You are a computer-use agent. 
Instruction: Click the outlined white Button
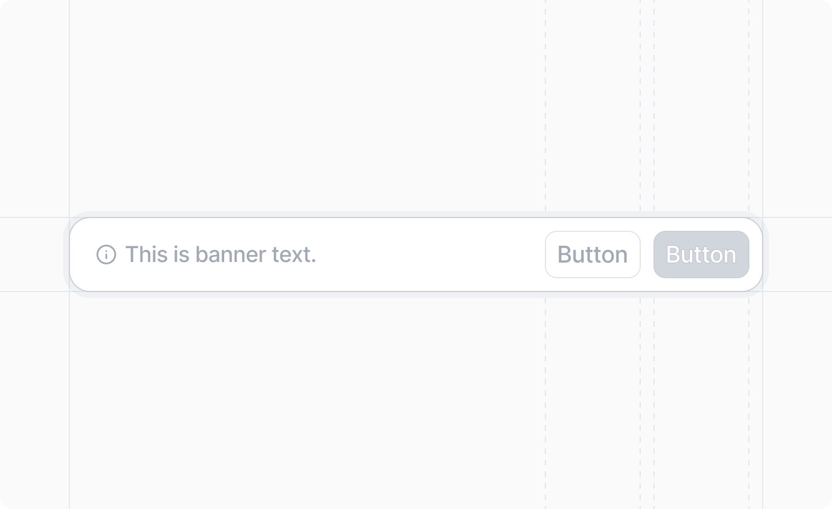593,254
